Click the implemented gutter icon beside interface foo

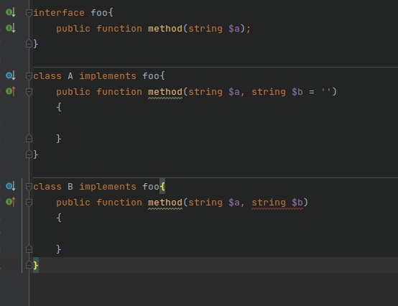tap(11, 12)
